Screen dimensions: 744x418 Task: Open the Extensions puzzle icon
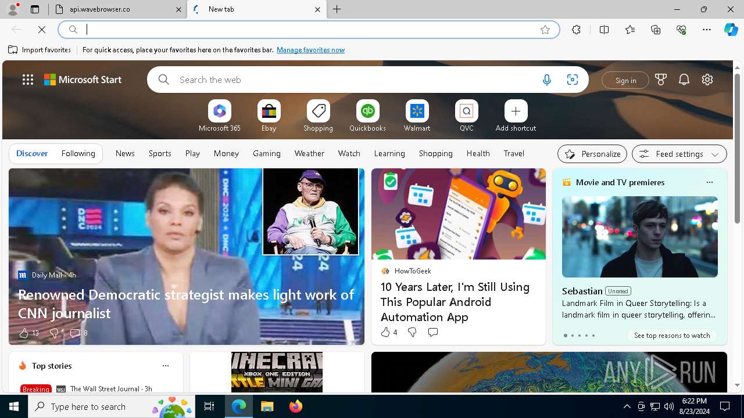coord(576,30)
